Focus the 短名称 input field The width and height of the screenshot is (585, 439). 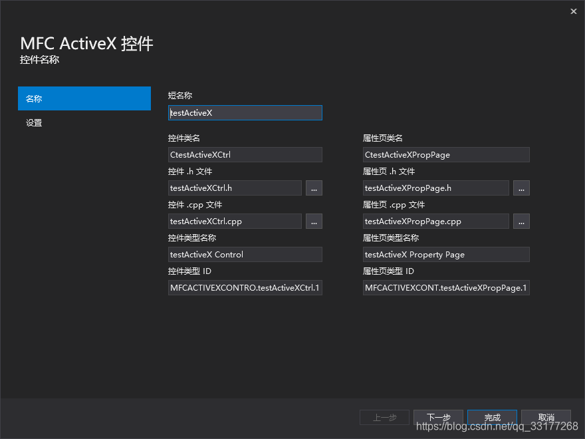point(245,113)
